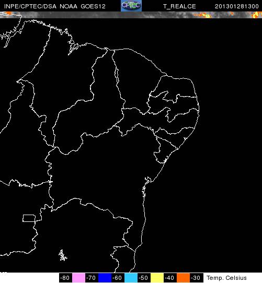Image resolution: width=262 pixels, height=283 pixels.
Task: Select the dark blue legend swatch
Action: 105,278
